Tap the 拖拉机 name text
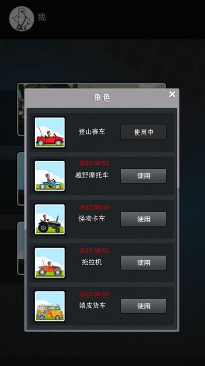This screenshot has height=366, width=205. point(92,262)
